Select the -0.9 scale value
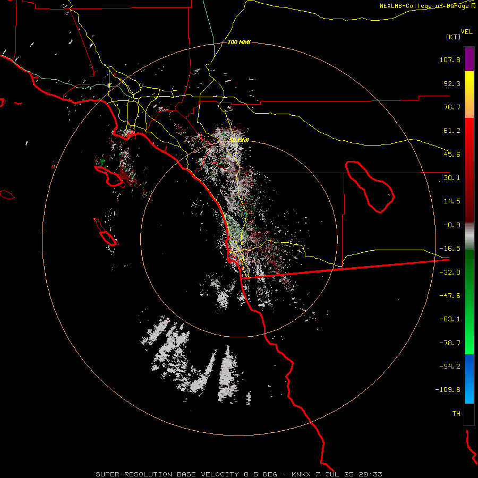Viewport: 478px width, 478px height. click(x=452, y=225)
